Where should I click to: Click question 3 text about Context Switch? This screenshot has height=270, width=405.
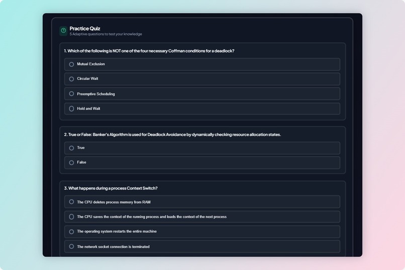click(x=111, y=188)
